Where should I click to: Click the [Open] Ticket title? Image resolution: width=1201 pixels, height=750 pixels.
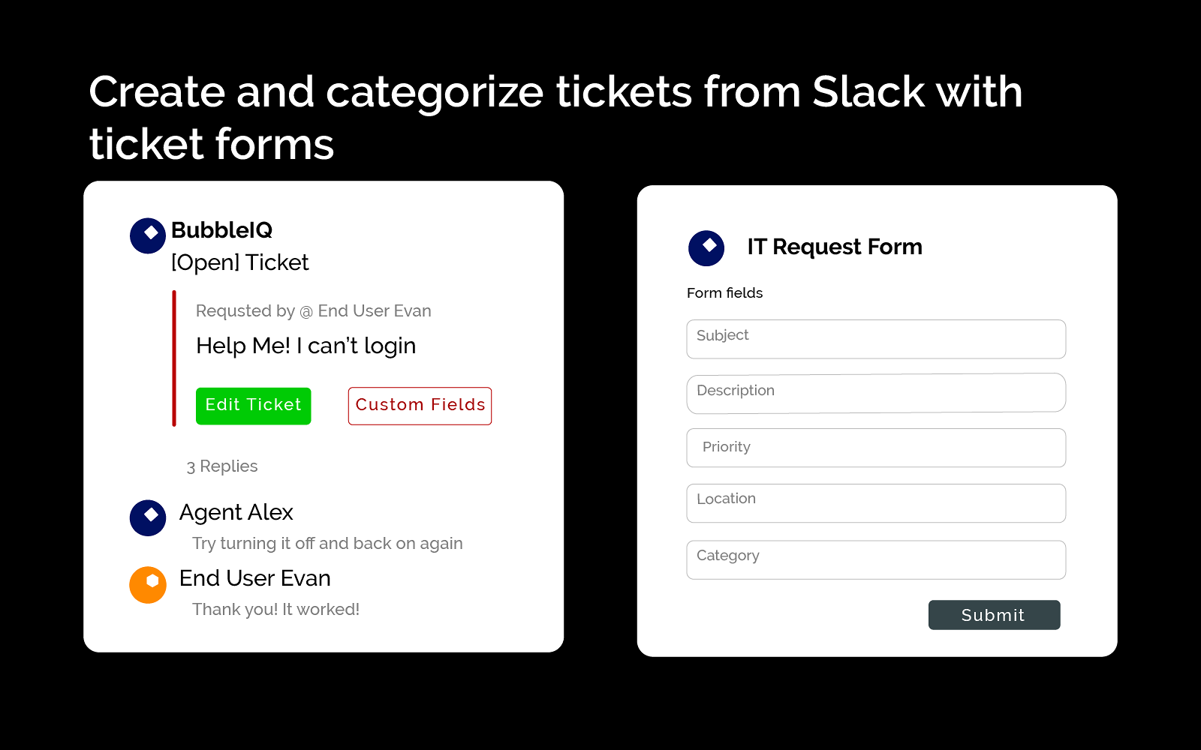click(x=239, y=262)
